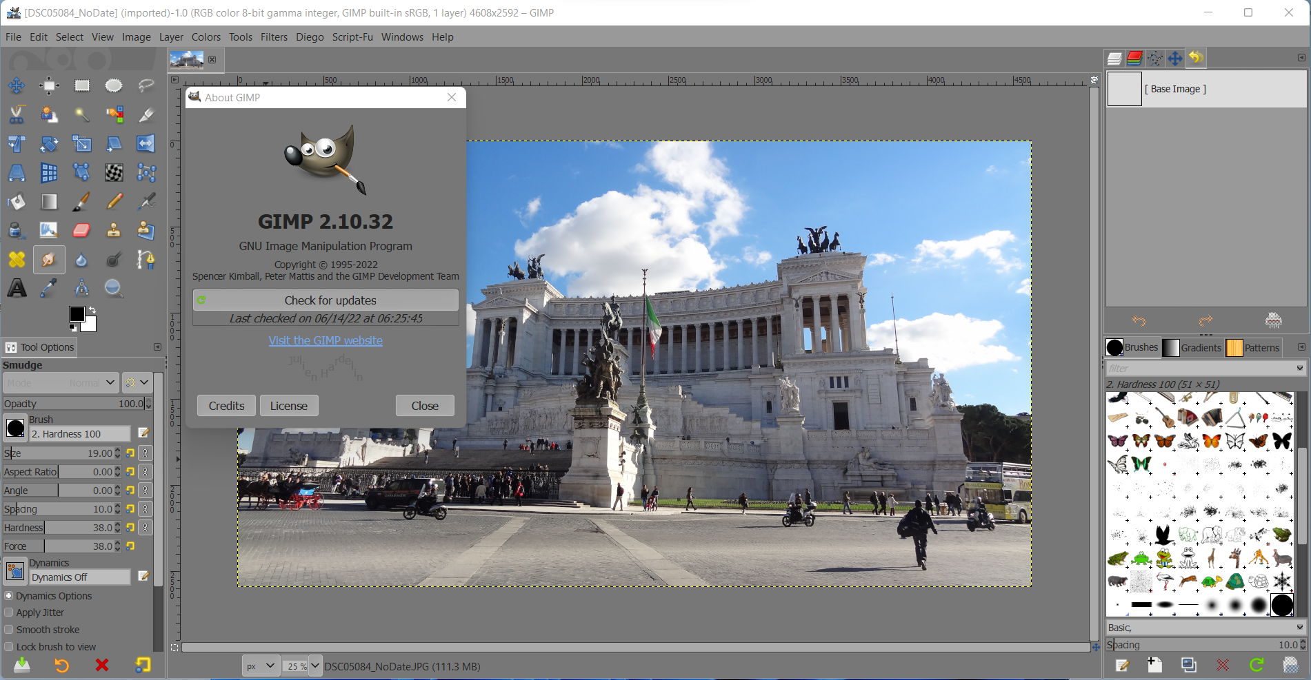Image resolution: width=1311 pixels, height=680 pixels.
Task: Toggle Spacing link chain button
Action: click(146, 509)
